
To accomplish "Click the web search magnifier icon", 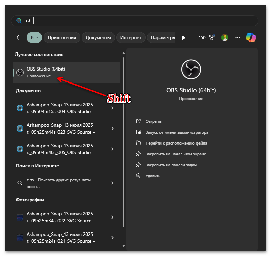I will pyautogui.click(x=20, y=183).
